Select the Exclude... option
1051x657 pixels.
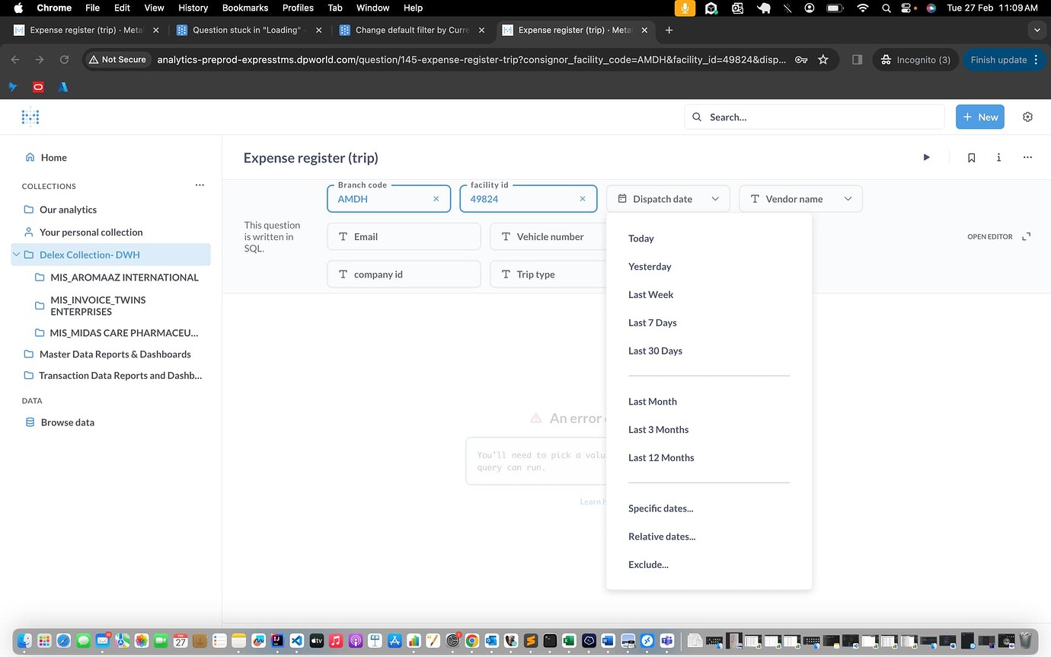pos(648,565)
